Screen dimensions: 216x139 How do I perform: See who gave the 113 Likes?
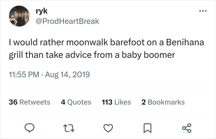click(x=116, y=102)
